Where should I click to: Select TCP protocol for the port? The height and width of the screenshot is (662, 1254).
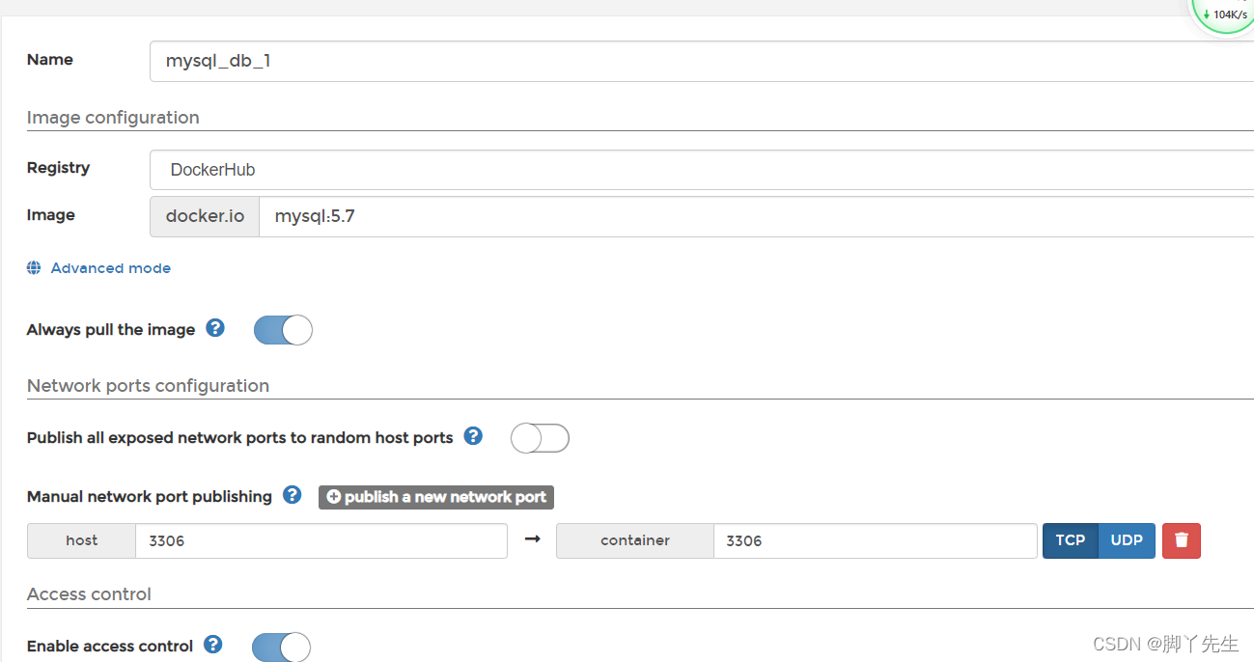coord(1070,540)
